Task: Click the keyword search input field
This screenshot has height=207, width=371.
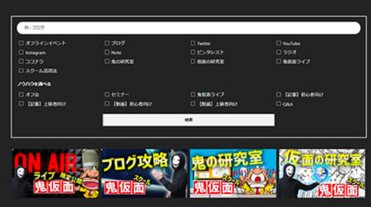Action: 188,28
